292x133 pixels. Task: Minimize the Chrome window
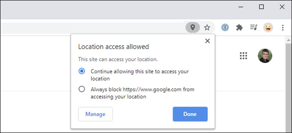tap(241, 7)
